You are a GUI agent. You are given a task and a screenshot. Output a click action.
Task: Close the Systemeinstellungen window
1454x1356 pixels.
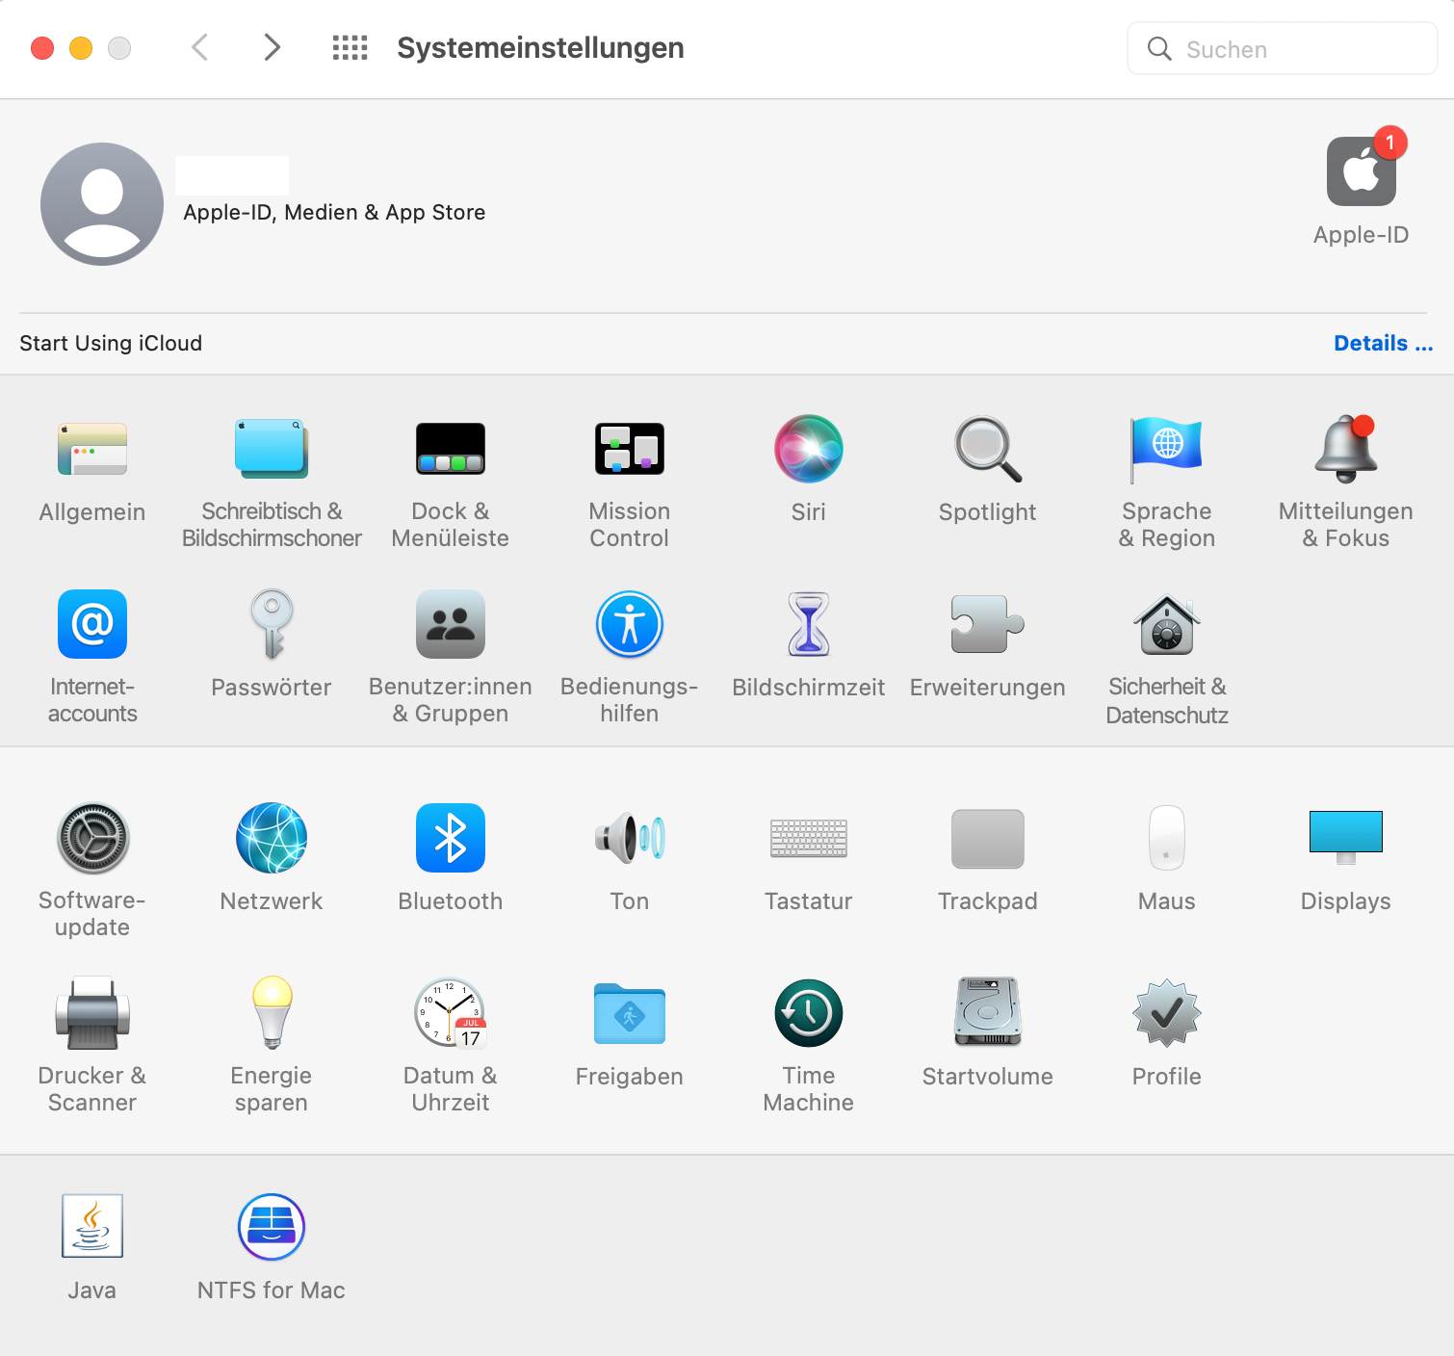click(x=42, y=48)
